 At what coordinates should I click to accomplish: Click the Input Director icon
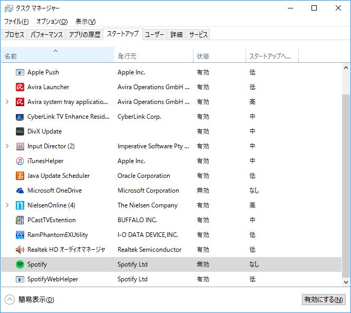coord(20,146)
